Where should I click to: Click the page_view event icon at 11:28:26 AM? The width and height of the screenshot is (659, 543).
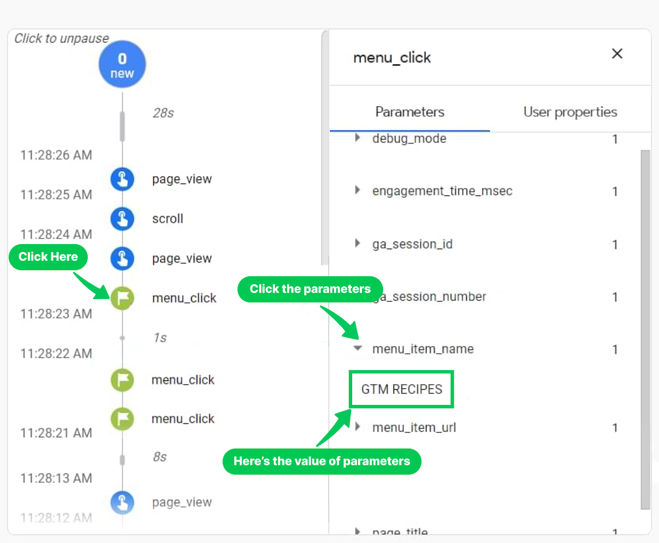tap(122, 179)
